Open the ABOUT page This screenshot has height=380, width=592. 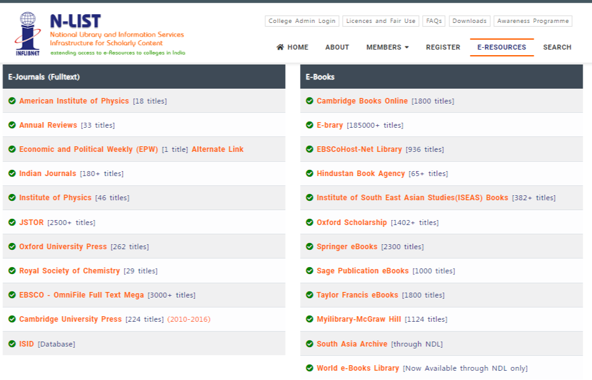point(337,47)
